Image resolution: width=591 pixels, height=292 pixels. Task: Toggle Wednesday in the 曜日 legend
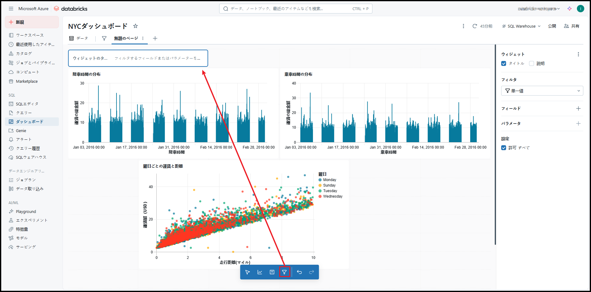click(332, 196)
